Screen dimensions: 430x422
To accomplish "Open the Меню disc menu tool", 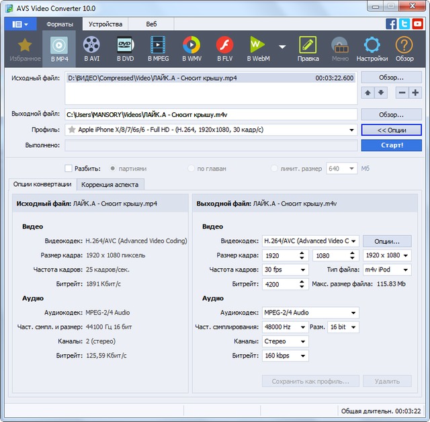I will coord(340,49).
